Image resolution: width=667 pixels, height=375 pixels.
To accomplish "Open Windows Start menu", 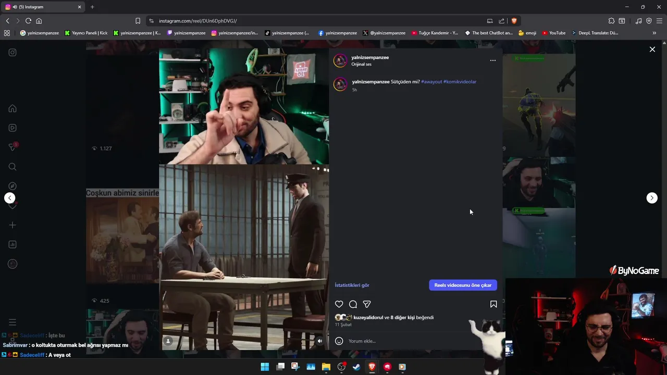I will 265,367.
